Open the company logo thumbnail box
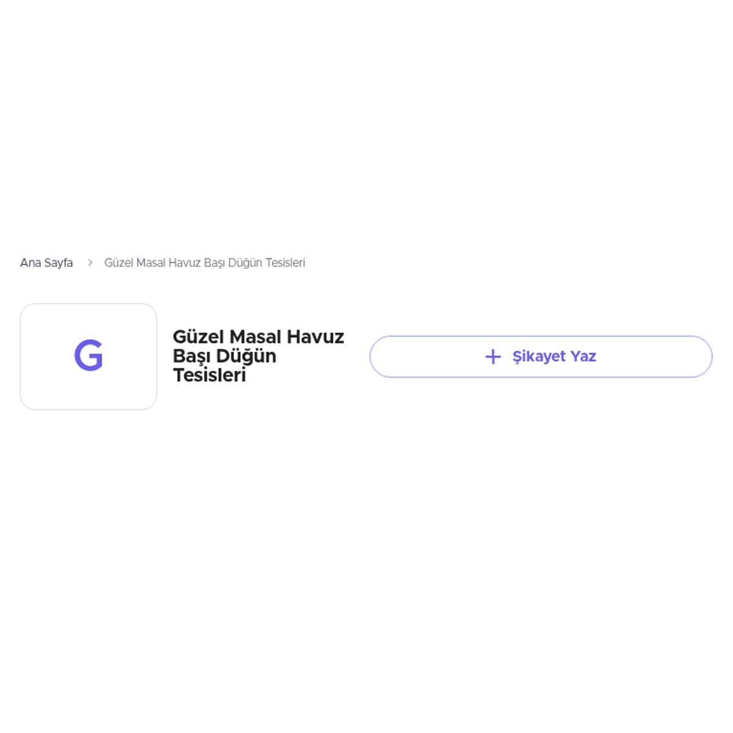Viewport: 733px width, 733px height. click(89, 357)
